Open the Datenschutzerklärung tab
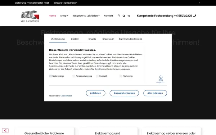 [x=130, y=39]
